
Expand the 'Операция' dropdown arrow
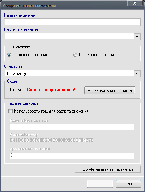point(136,73)
